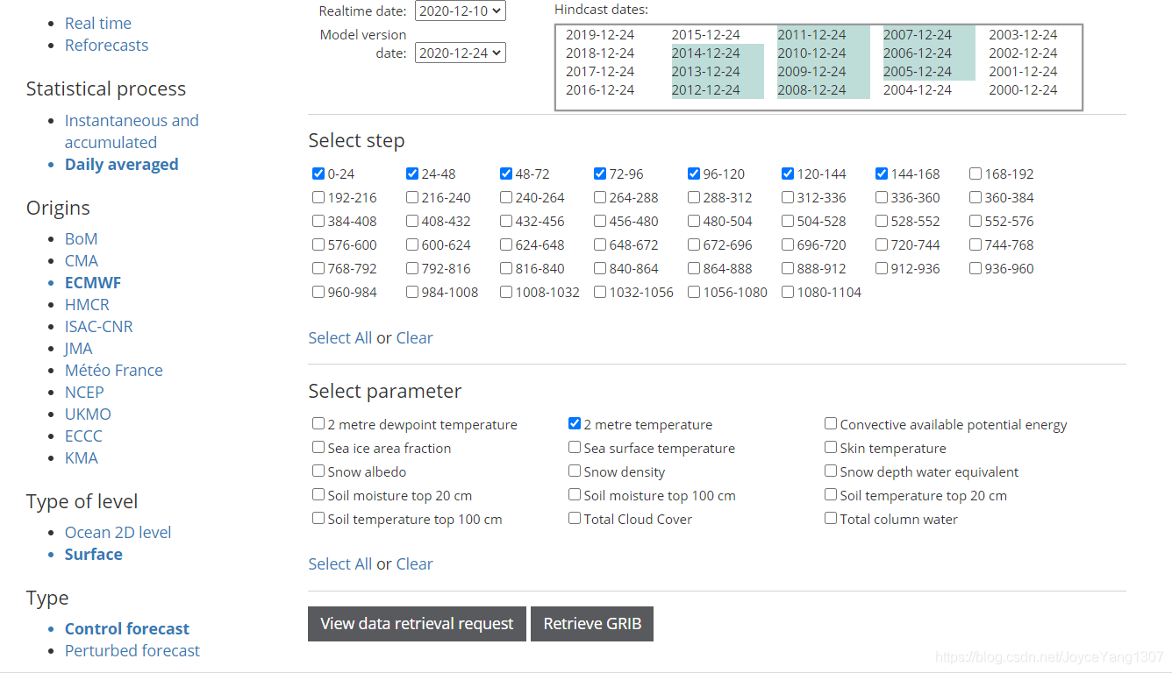Screen dimensions: 1172x673
Task: Select the UKMO origin
Action: tap(88, 414)
